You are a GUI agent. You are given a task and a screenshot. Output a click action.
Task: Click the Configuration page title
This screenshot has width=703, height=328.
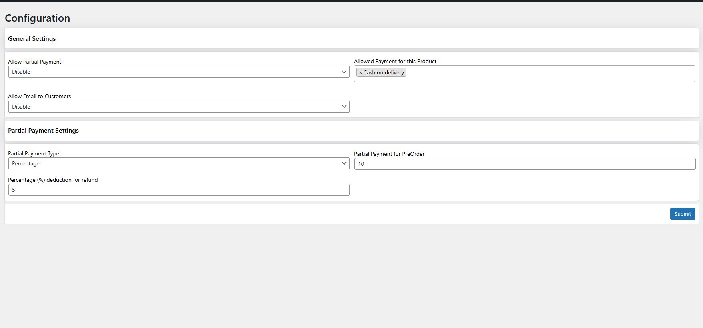point(37,18)
